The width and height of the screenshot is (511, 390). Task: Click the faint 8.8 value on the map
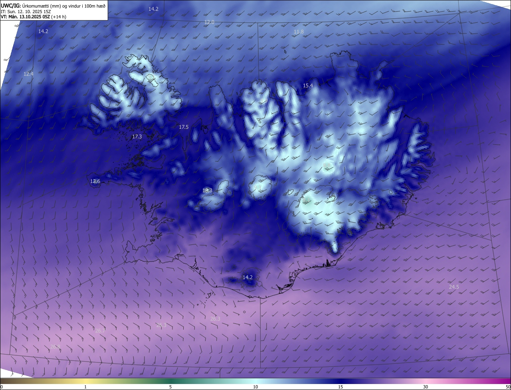tap(327, 165)
